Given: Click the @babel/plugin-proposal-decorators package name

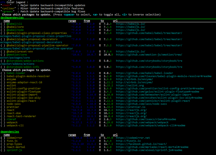Looking at the screenshot, I should (32, 39).
